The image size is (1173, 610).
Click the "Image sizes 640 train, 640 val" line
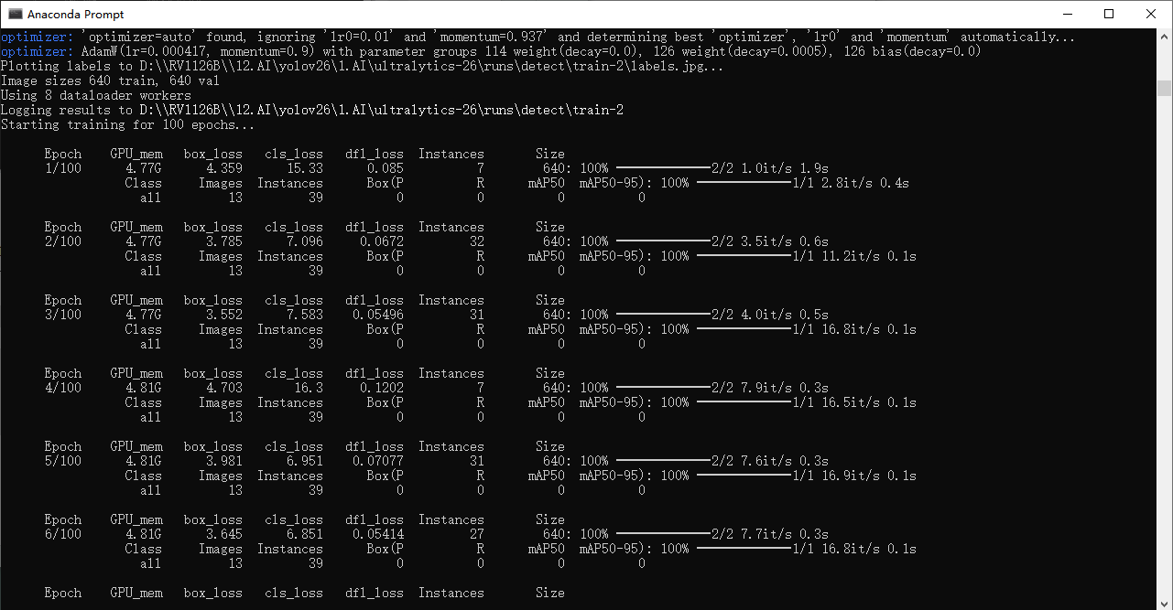[110, 81]
